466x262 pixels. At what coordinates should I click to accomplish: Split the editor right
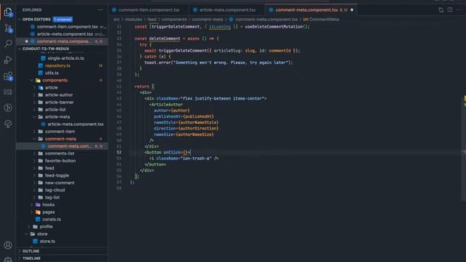click(450, 9)
